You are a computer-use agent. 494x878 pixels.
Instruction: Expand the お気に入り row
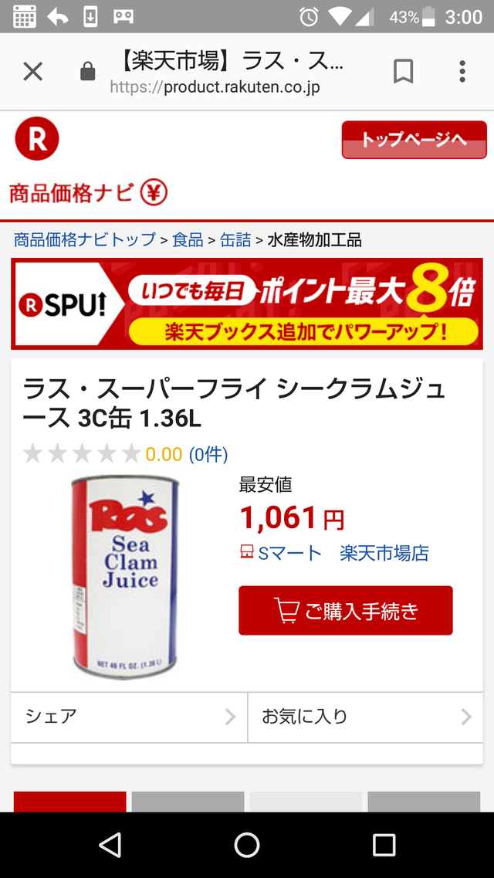tap(365, 717)
